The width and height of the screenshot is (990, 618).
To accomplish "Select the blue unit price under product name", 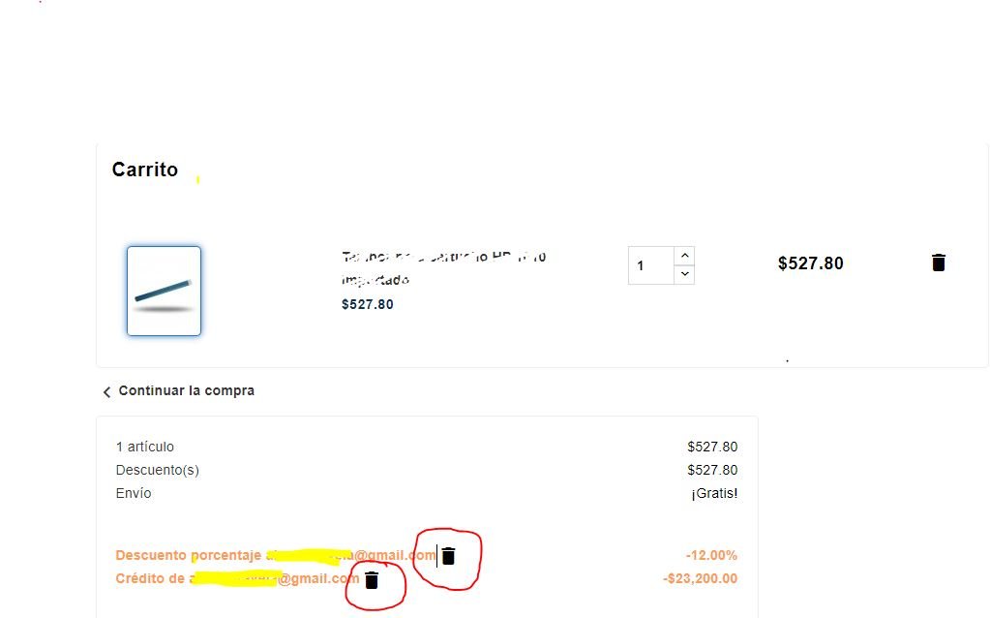I will 367,304.
